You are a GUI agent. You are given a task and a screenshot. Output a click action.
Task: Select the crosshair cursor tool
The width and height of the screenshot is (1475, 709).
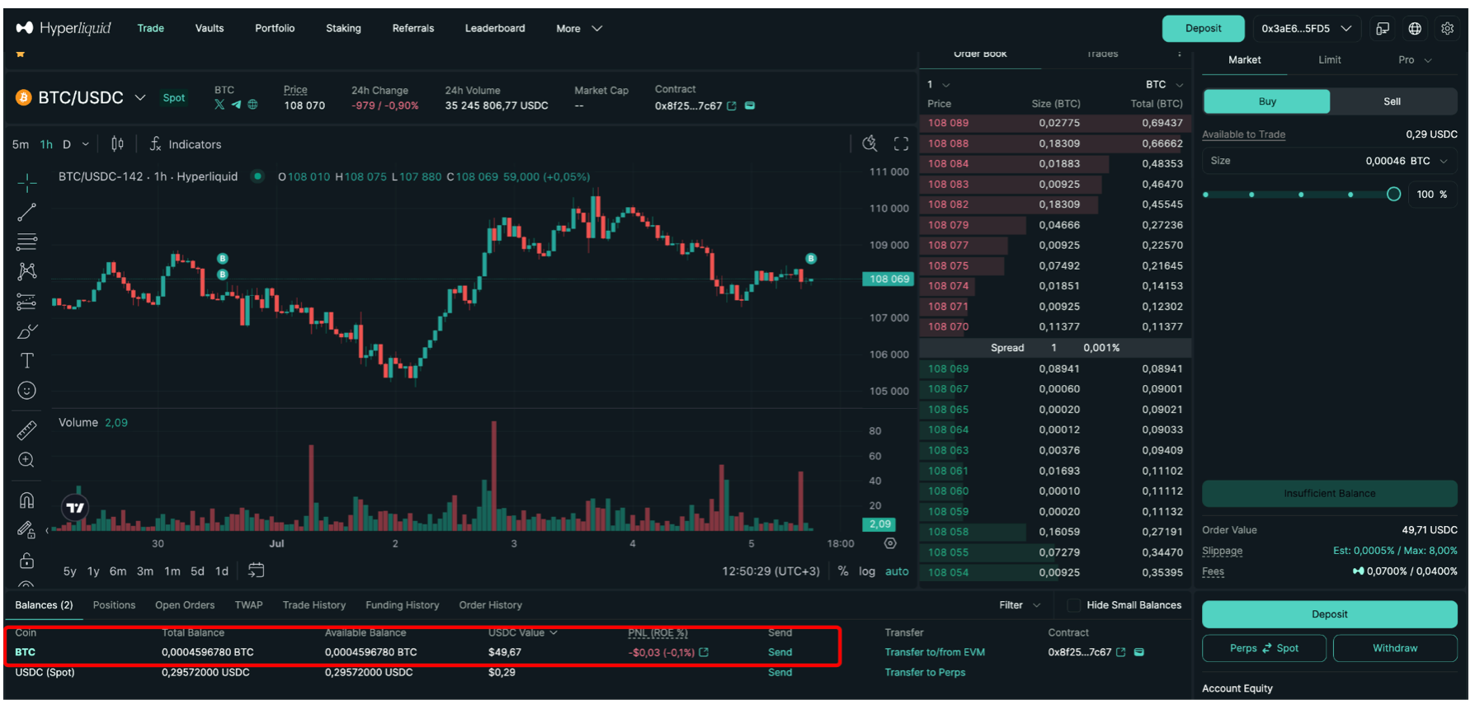(x=26, y=182)
